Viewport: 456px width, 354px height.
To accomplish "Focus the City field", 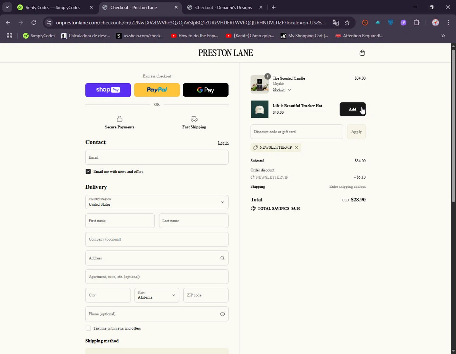I will pos(108,295).
